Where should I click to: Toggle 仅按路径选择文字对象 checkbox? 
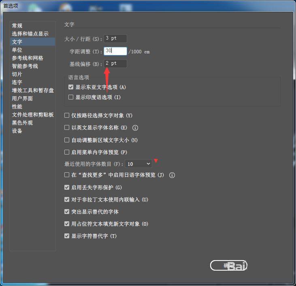click(x=67, y=116)
